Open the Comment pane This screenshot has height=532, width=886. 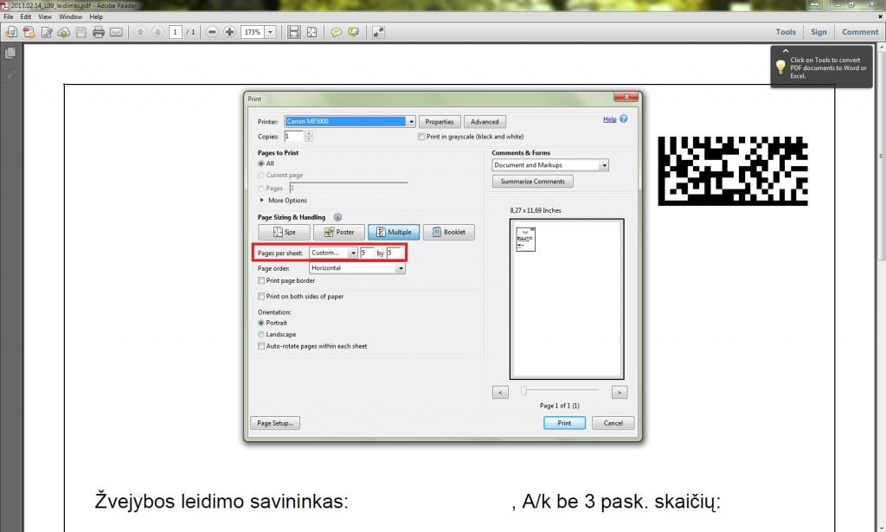coord(860,32)
